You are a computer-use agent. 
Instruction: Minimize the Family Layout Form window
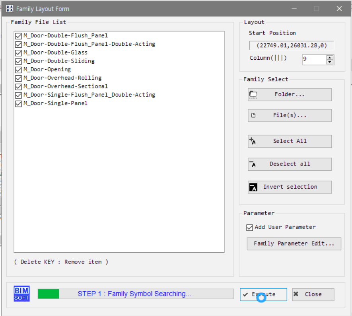294,9
